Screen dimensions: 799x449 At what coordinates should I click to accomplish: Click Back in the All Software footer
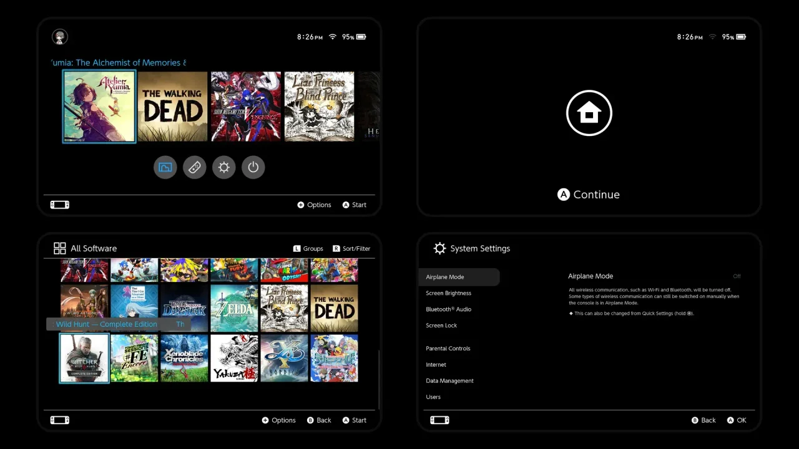tap(319, 420)
